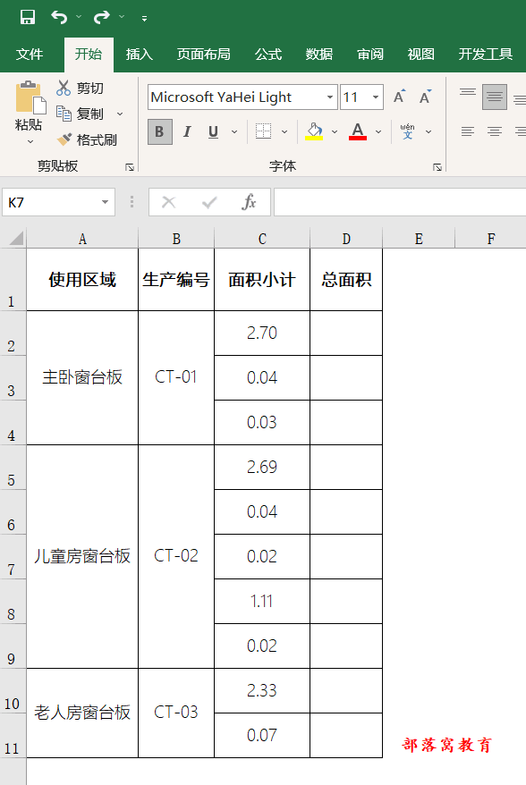Open the Font group dialog launcher
The image size is (526, 785).
(437, 166)
